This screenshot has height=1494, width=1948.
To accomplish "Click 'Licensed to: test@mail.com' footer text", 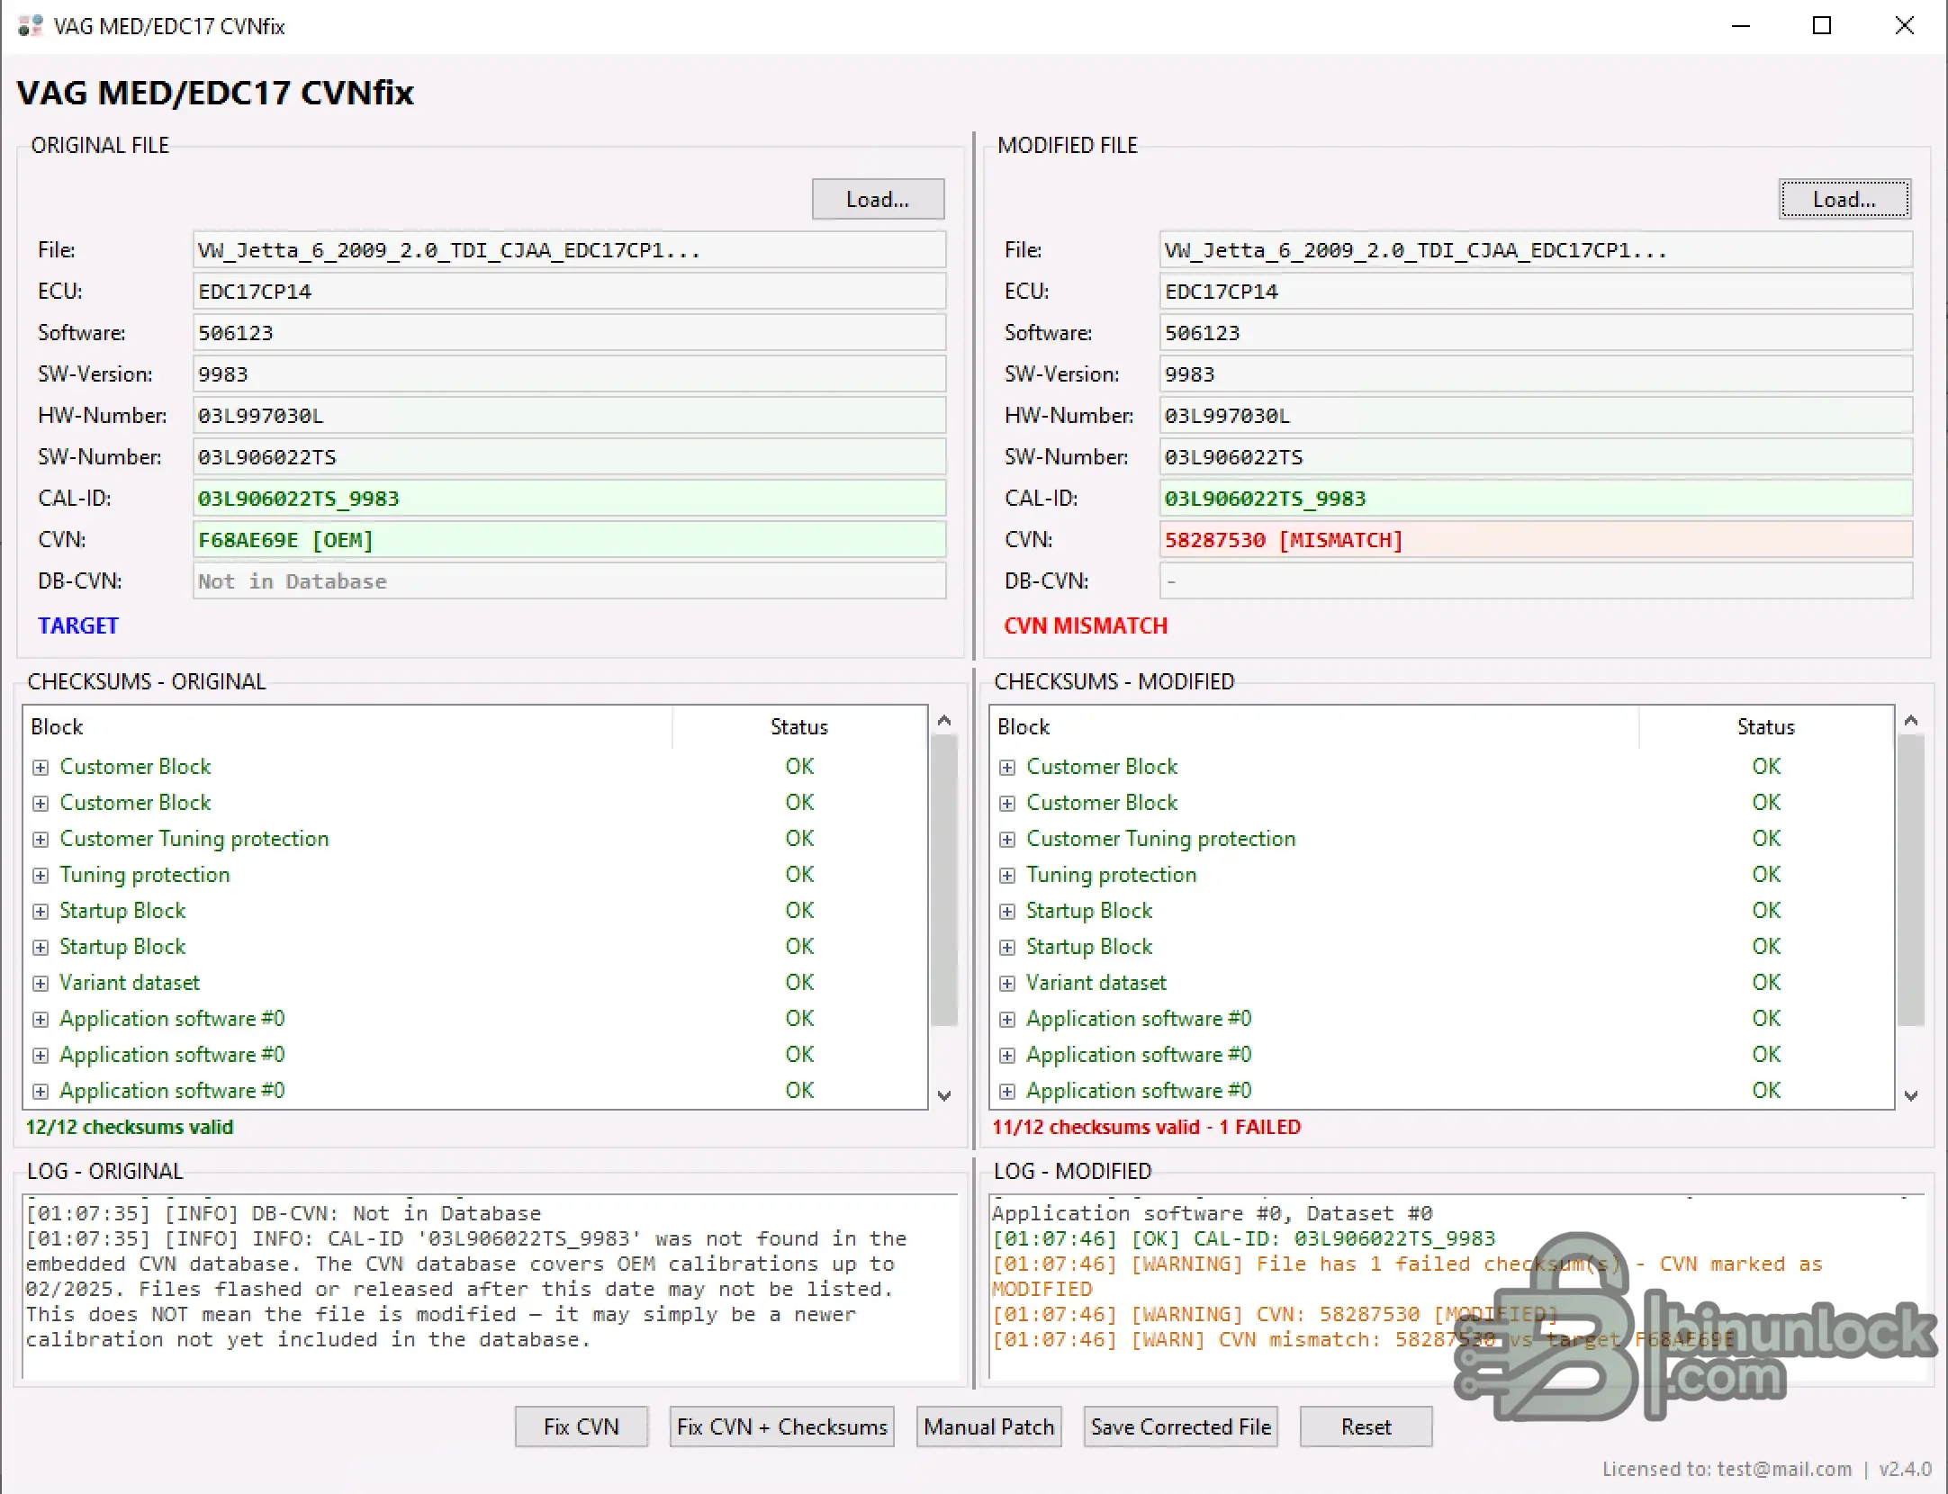I will [1727, 1469].
